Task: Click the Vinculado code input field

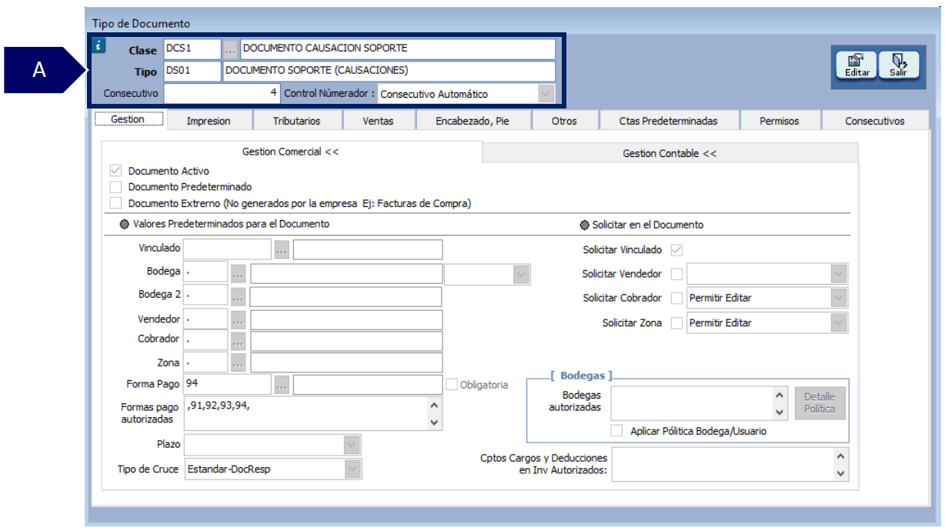Action: tap(228, 249)
